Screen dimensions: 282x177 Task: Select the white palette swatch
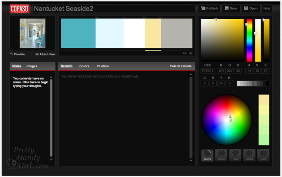135,33
